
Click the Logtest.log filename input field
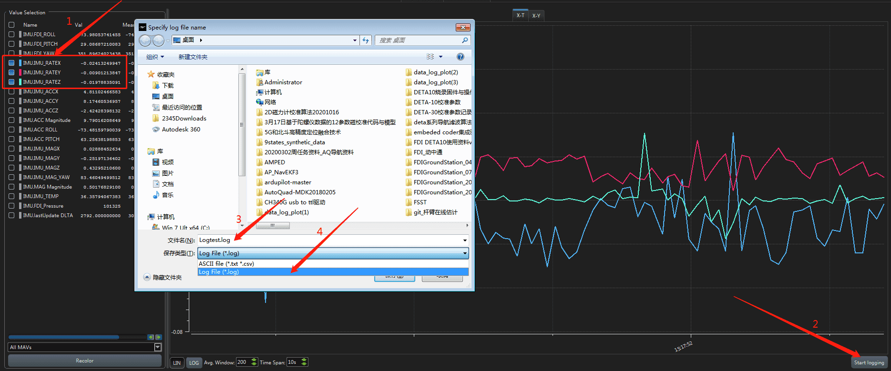coord(329,240)
